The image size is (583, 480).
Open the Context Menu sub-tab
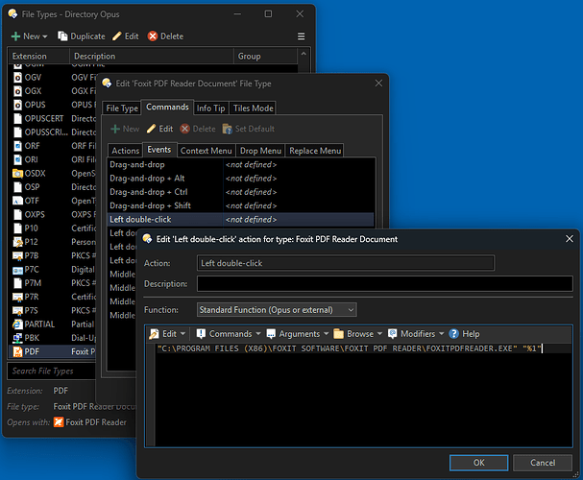click(206, 151)
